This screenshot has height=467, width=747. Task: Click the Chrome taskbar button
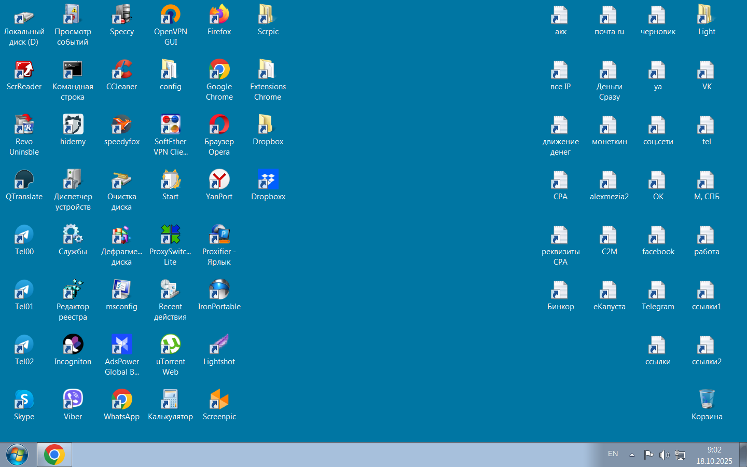pos(54,455)
